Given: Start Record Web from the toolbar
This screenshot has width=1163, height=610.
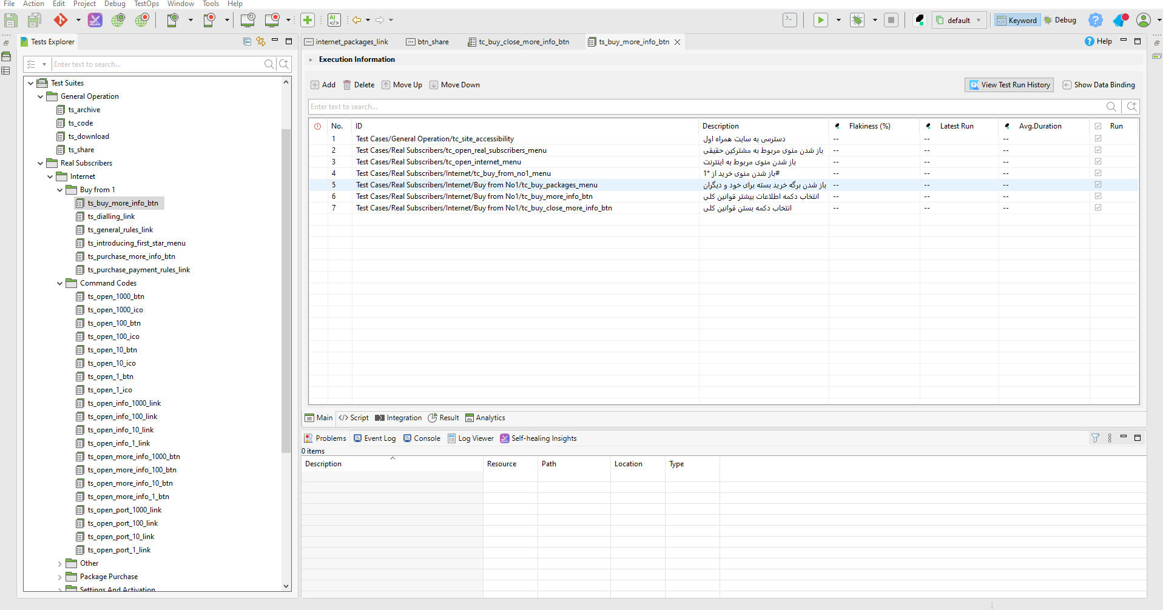Looking at the screenshot, I should 142,20.
